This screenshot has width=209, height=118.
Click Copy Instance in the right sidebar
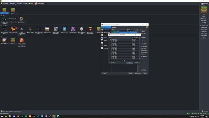click(x=204, y=39)
